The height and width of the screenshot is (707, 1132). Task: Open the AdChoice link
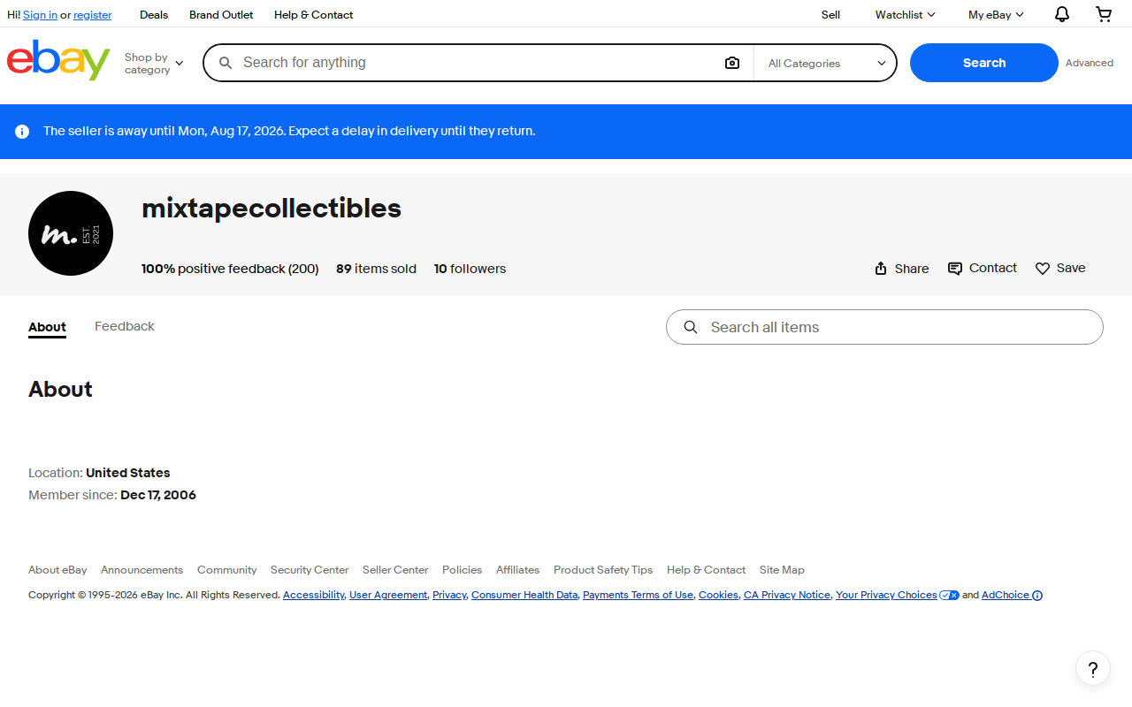coord(1006,596)
